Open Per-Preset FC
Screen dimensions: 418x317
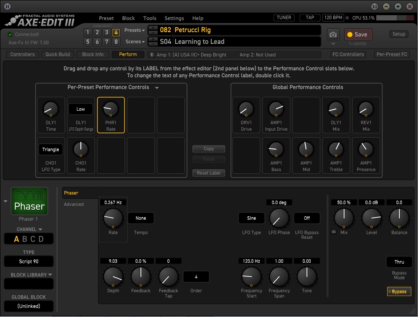(x=391, y=54)
